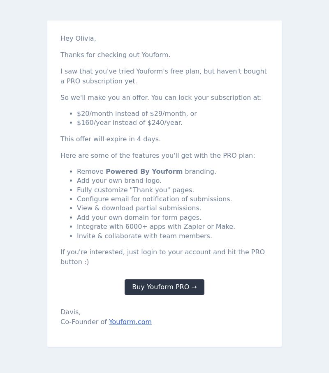
Task: Click the 'Integrate with 6000+ apps' bullet
Action: click(x=156, y=227)
